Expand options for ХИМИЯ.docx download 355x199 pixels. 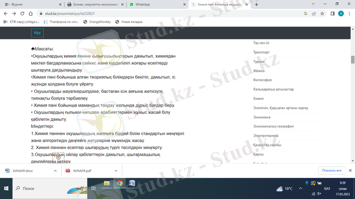tap(55, 171)
